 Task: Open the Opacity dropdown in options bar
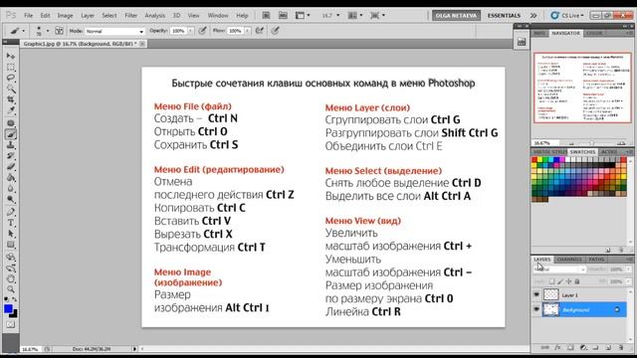[190, 31]
